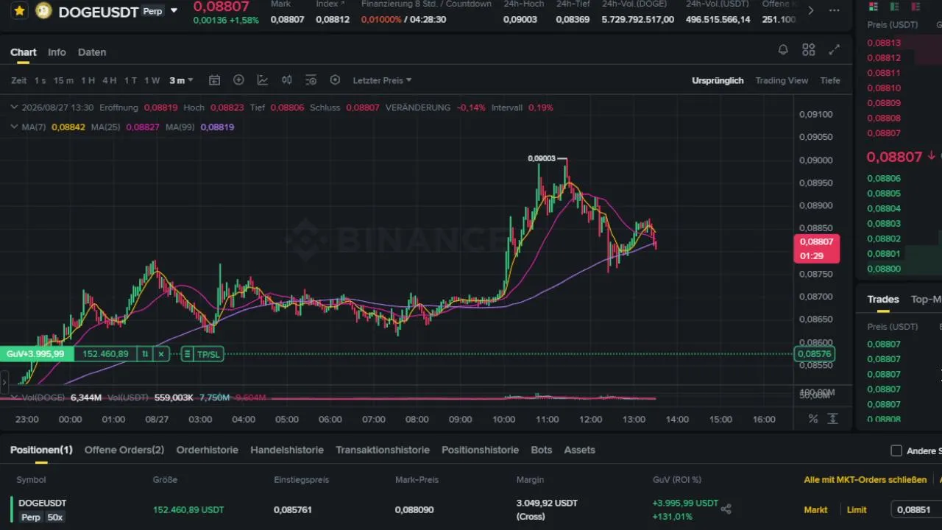Close the position with X on chart label
The height and width of the screenshot is (530, 942).
(x=161, y=354)
